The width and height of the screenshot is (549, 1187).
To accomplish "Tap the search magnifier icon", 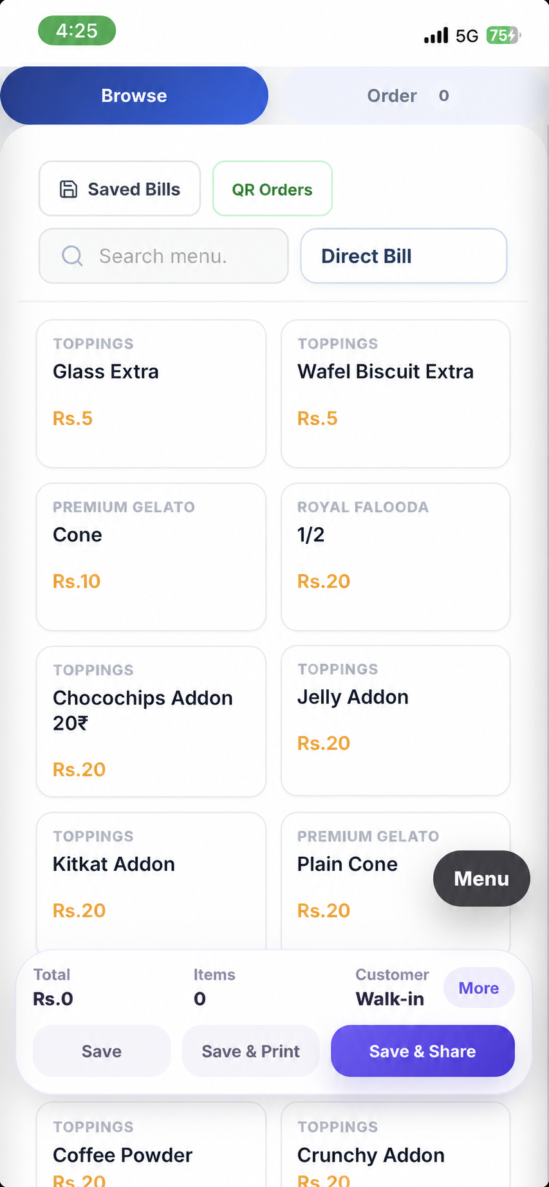I will 72,256.
